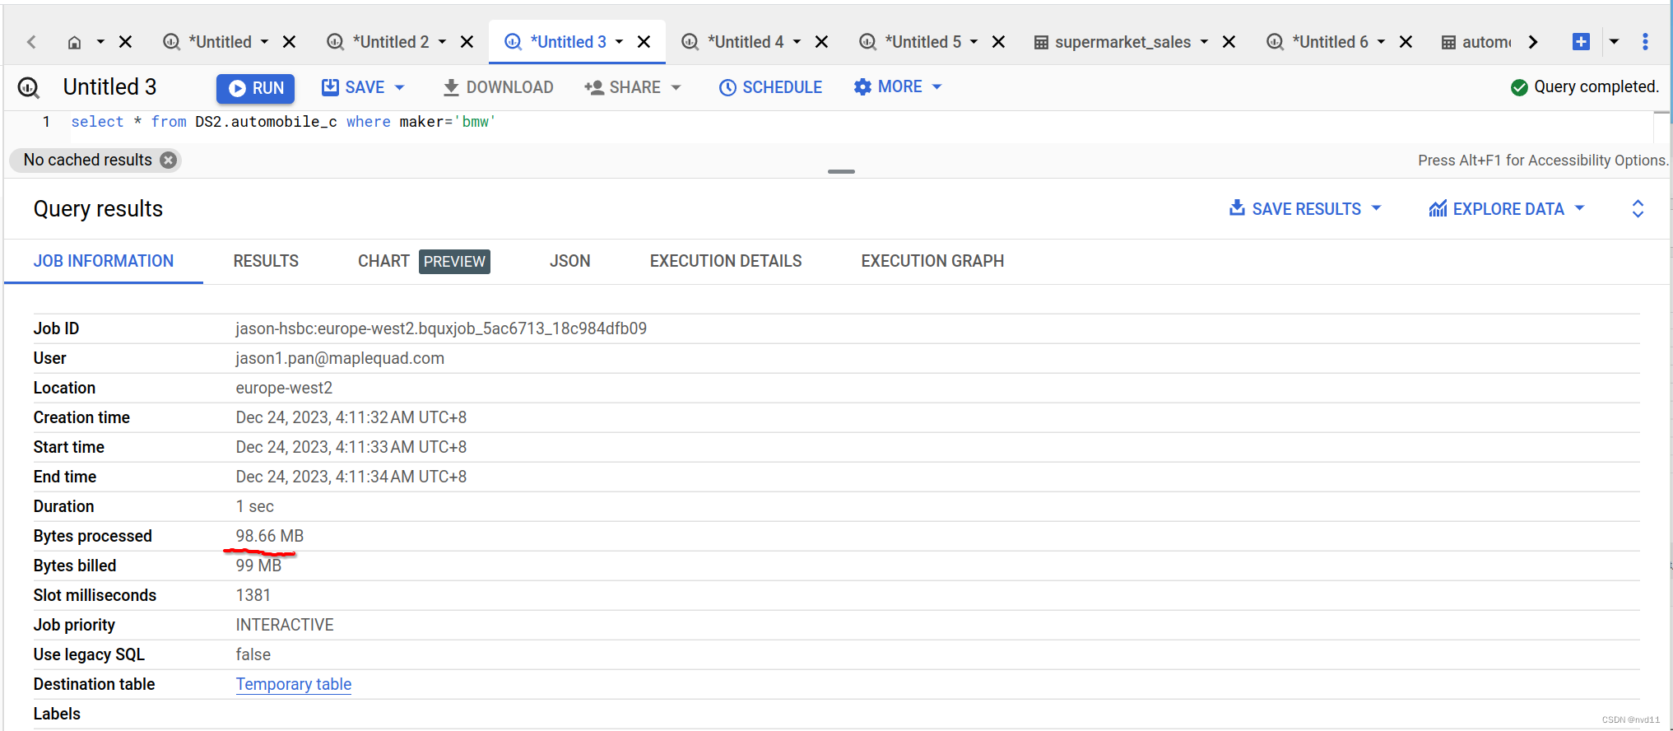1673x731 pixels.
Task: Close the supermarket_sales tab
Action: pyautogui.click(x=1229, y=42)
